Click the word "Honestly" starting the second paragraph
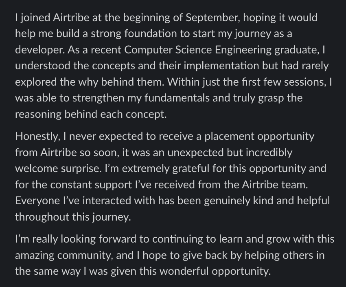346x287 pixels. 33,136
